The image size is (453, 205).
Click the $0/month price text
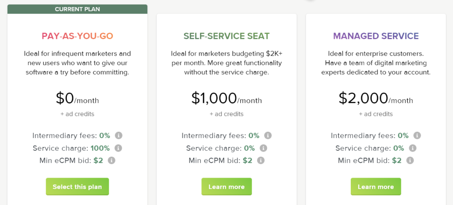[x=77, y=98]
